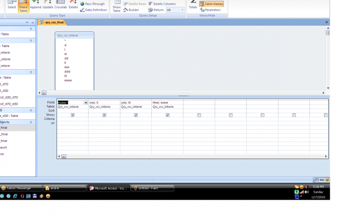Screen dimensions: 352x220
Task: Open the Return value dropdown
Action: click(x=182, y=10)
